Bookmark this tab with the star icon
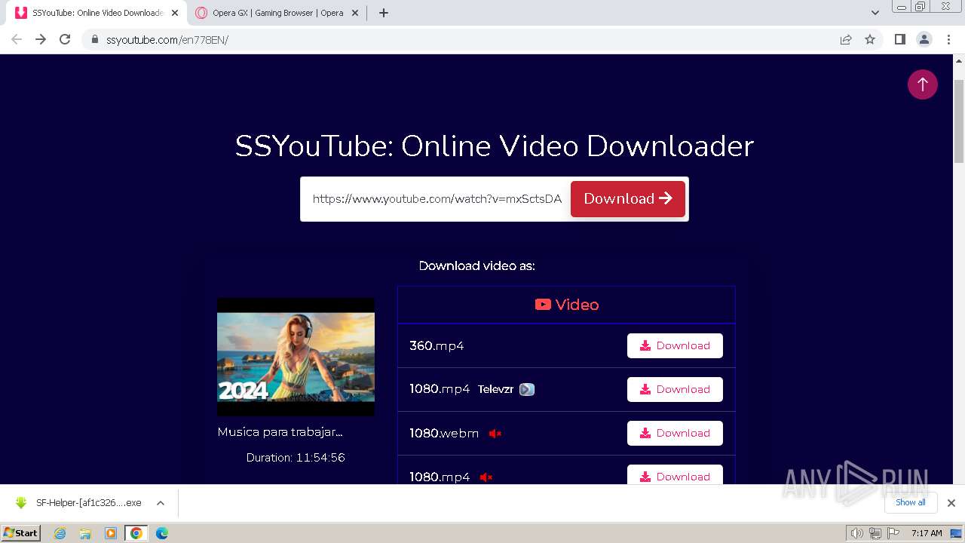This screenshot has width=965, height=543. point(870,39)
